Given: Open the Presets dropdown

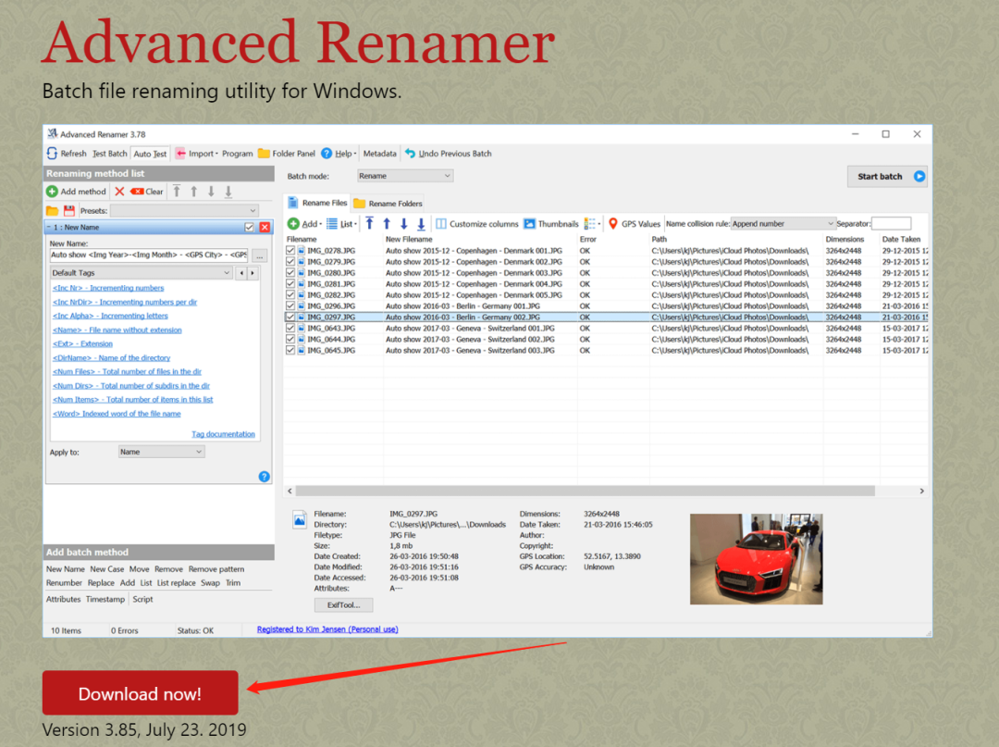Looking at the screenshot, I should [x=184, y=210].
